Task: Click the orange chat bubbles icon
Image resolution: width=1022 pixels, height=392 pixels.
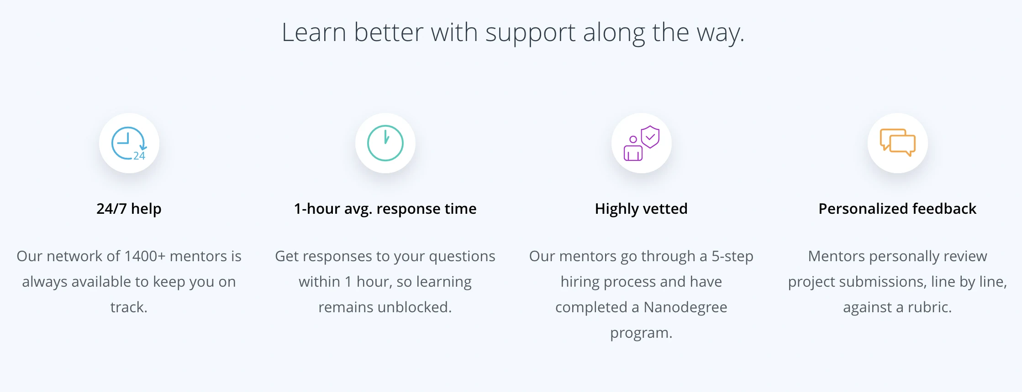Action: [x=898, y=143]
